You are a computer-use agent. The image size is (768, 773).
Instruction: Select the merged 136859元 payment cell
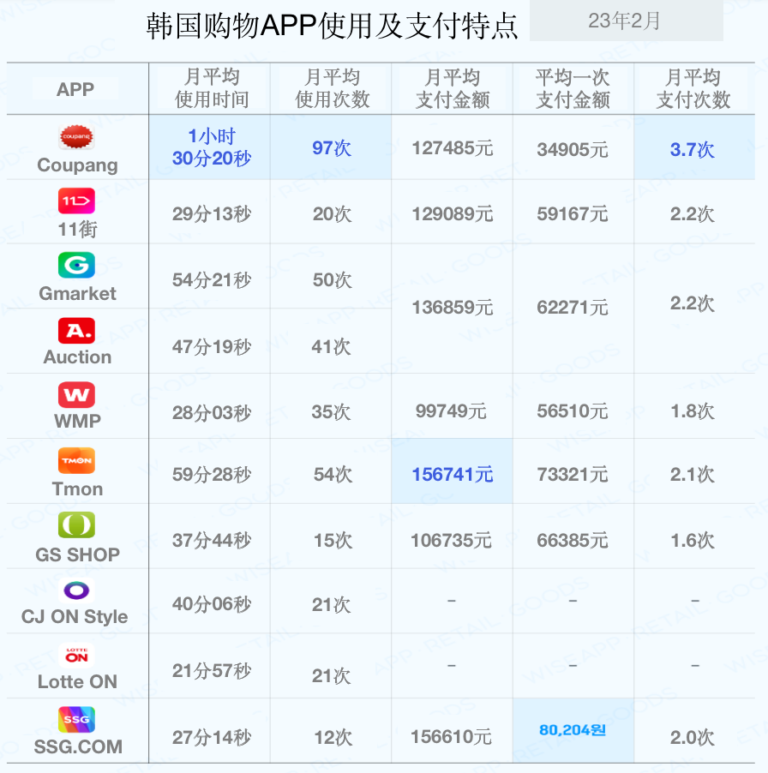(x=452, y=304)
